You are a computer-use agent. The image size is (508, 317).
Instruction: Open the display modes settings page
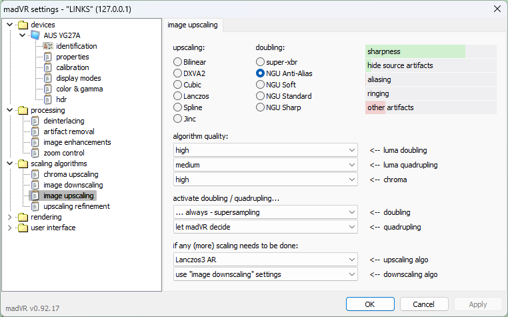point(79,78)
